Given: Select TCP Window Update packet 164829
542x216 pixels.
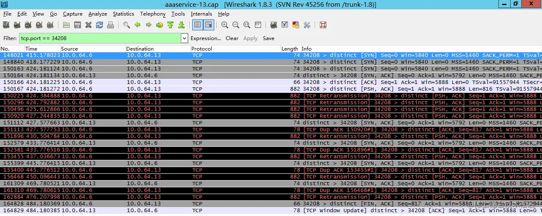Looking at the screenshot, I should [x=271, y=211].
